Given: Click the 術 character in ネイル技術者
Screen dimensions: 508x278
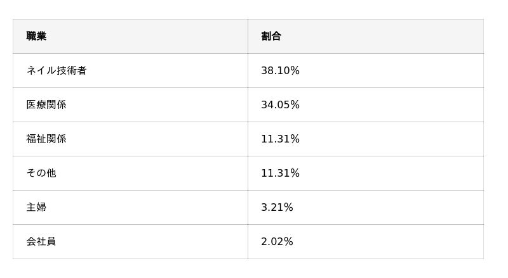Looking at the screenshot, I should (x=72, y=70).
